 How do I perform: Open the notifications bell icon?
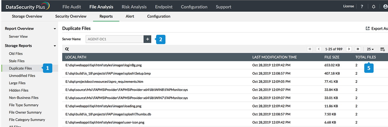point(374,7)
